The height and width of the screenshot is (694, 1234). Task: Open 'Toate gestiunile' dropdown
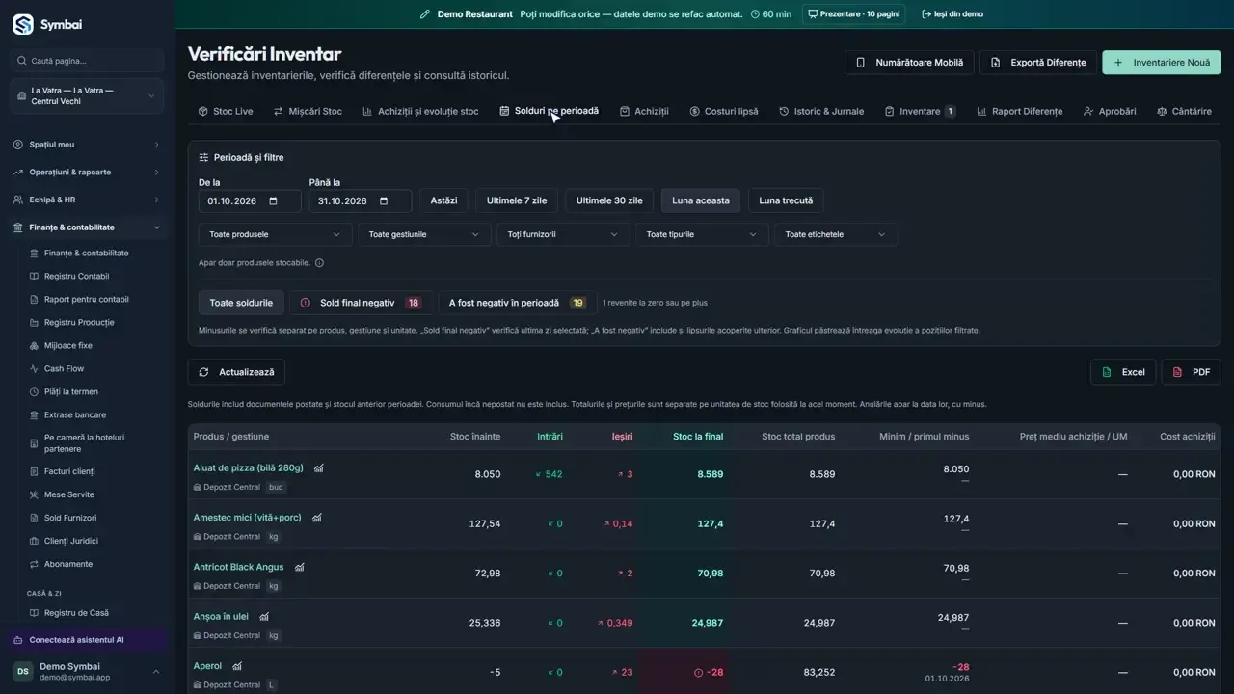(x=424, y=234)
